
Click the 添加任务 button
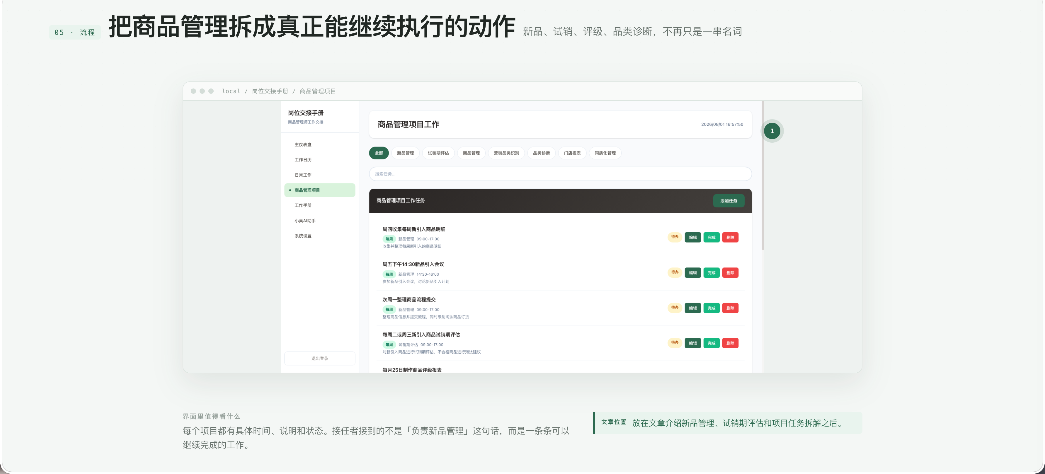pos(728,201)
